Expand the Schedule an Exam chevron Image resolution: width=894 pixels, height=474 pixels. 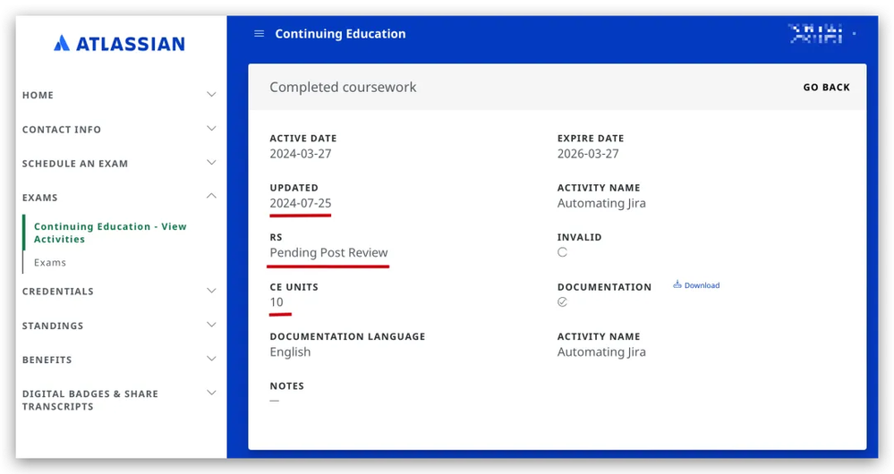click(x=211, y=163)
